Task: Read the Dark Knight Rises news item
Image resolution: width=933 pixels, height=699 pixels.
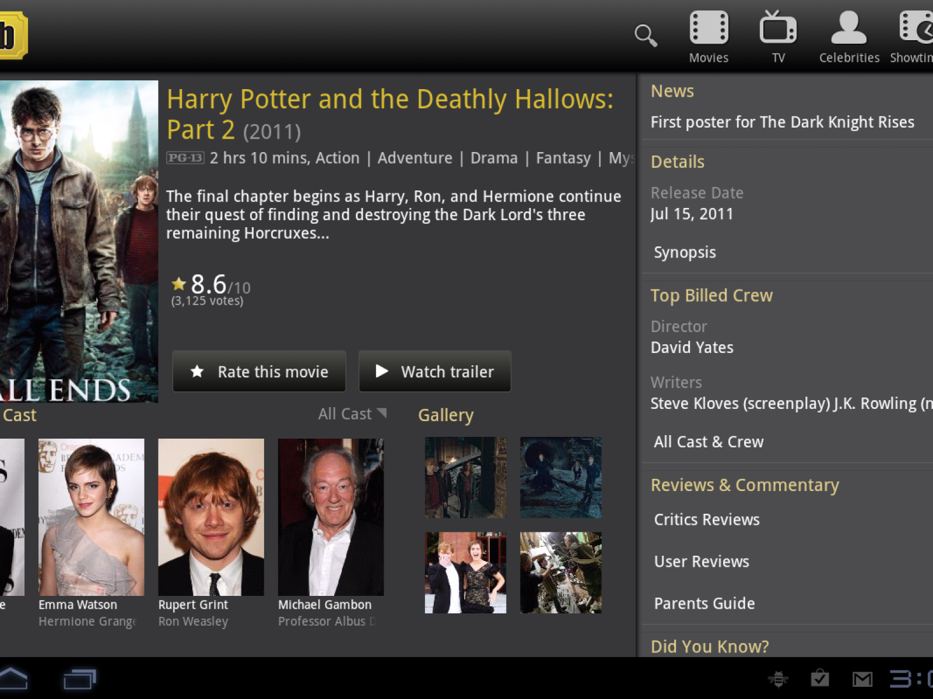Action: pyautogui.click(x=782, y=122)
